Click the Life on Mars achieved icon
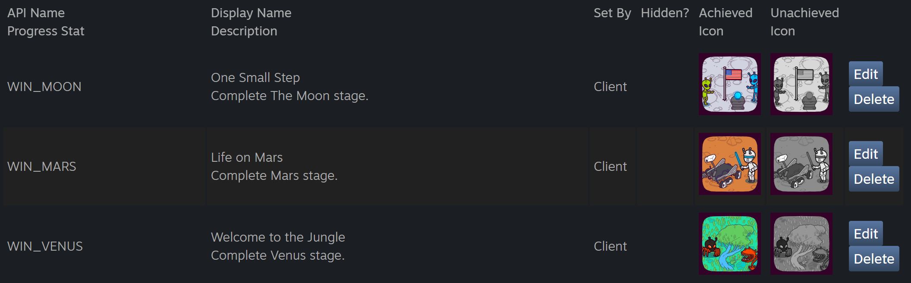Image resolution: width=911 pixels, height=283 pixels. [729, 164]
